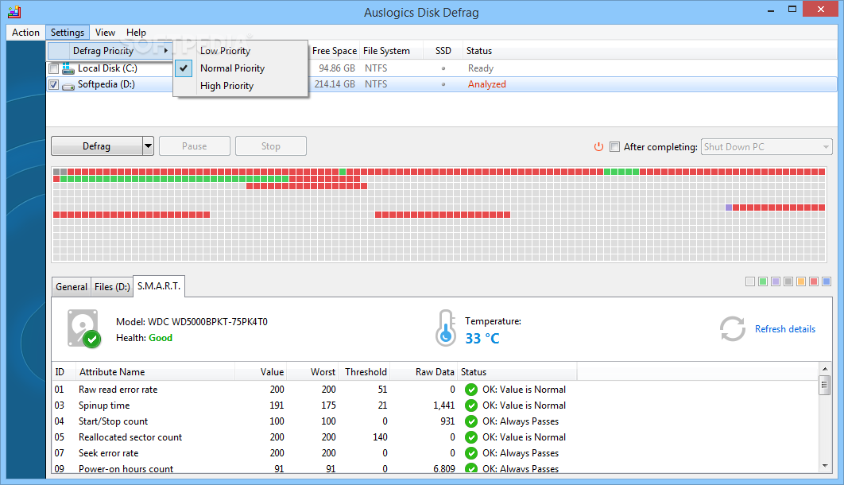This screenshot has height=485, width=844.
Task: Click the 1,441 raw data value
Action: [x=444, y=405]
